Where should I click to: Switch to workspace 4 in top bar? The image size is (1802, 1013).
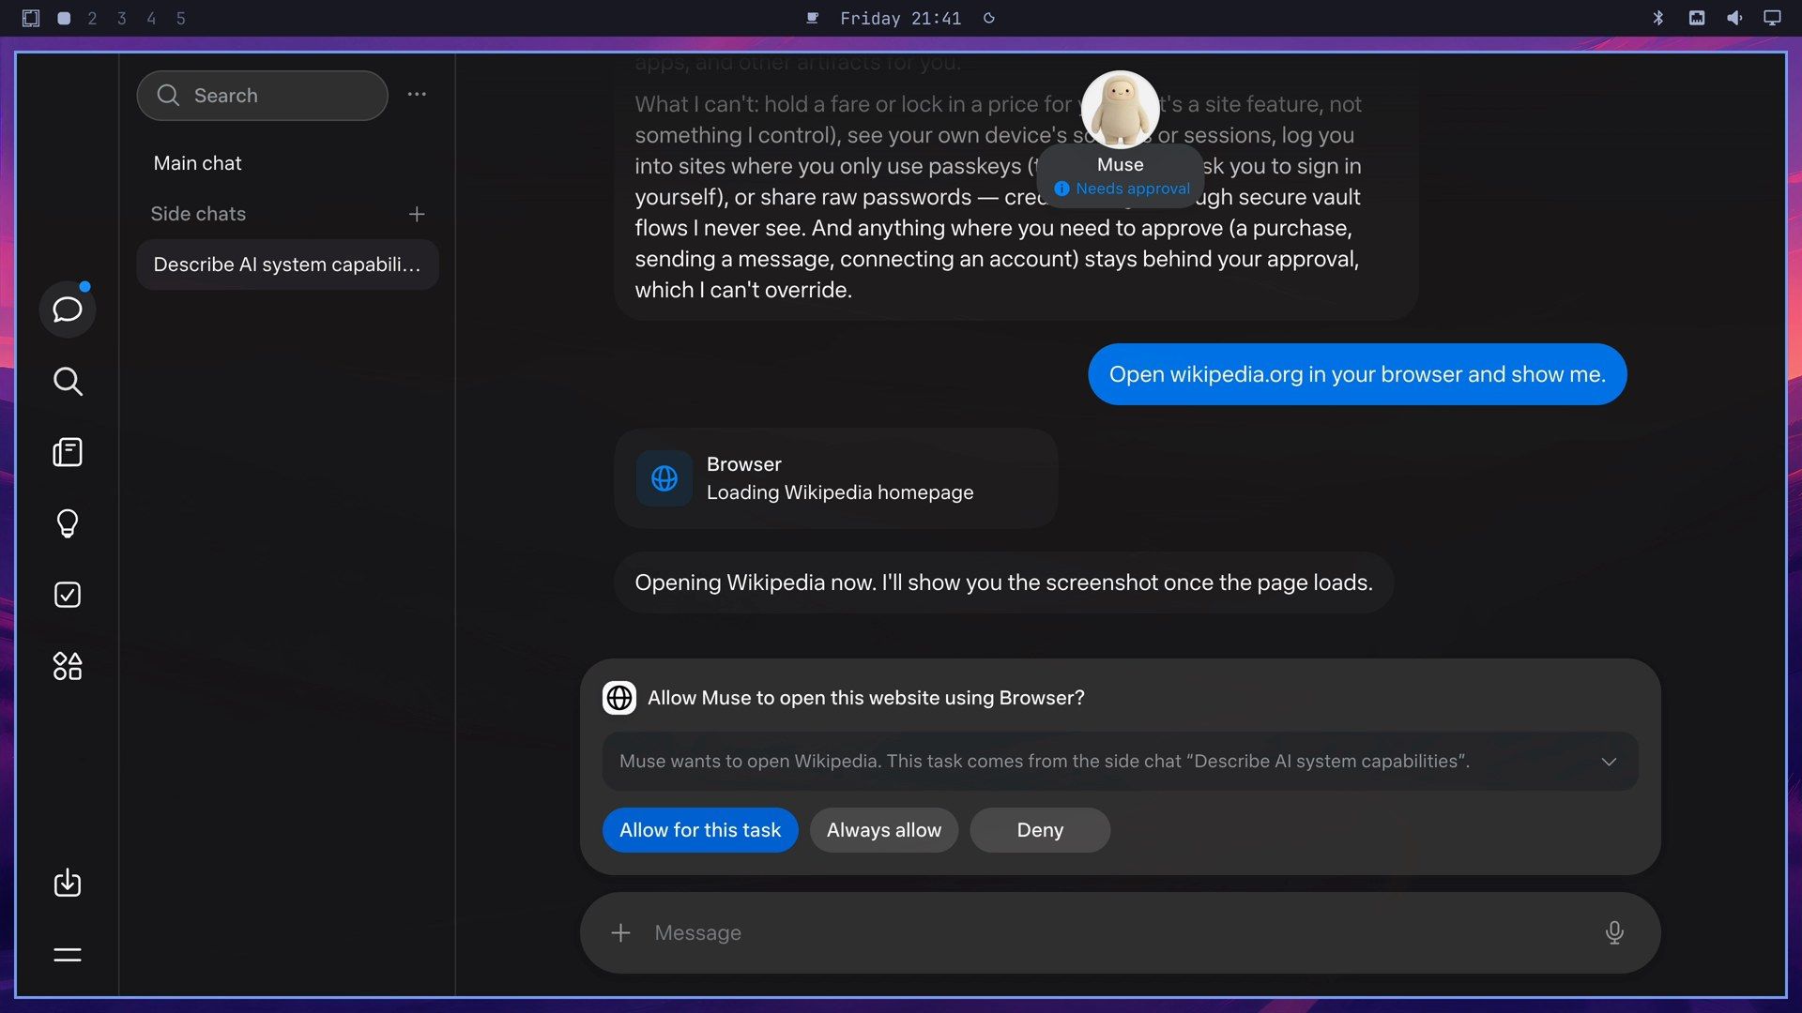151,18
